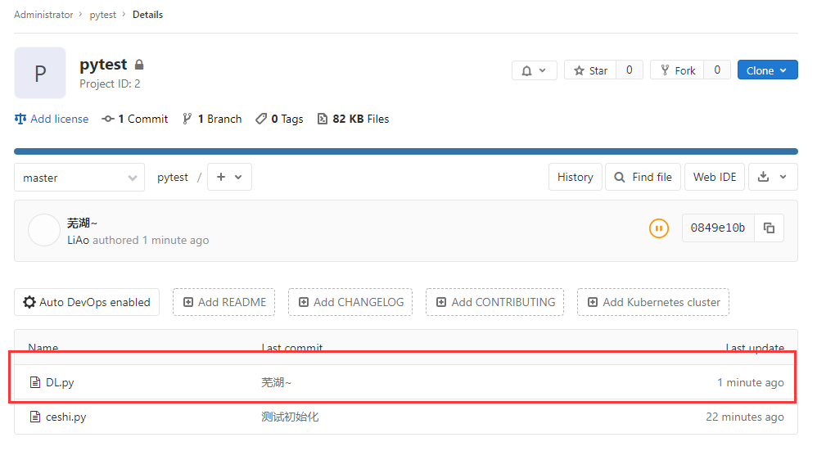817x469 pixels.
Task: Open the 82 KB Files link
Action: [x=354, y=119]
